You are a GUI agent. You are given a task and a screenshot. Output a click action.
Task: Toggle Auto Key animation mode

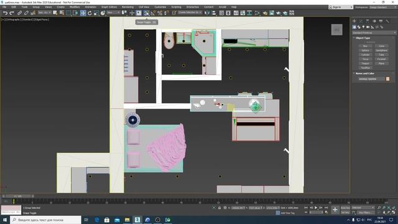coord(345,208)
